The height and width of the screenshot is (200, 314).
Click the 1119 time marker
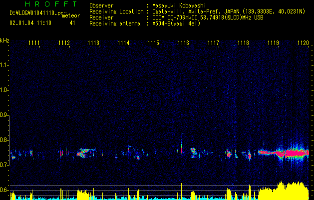pos(273,43)
